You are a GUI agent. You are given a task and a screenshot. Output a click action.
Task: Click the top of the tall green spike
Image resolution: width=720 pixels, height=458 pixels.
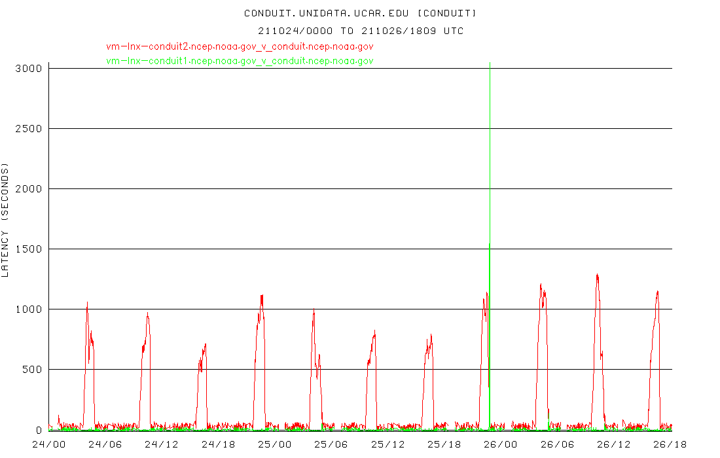490,64
